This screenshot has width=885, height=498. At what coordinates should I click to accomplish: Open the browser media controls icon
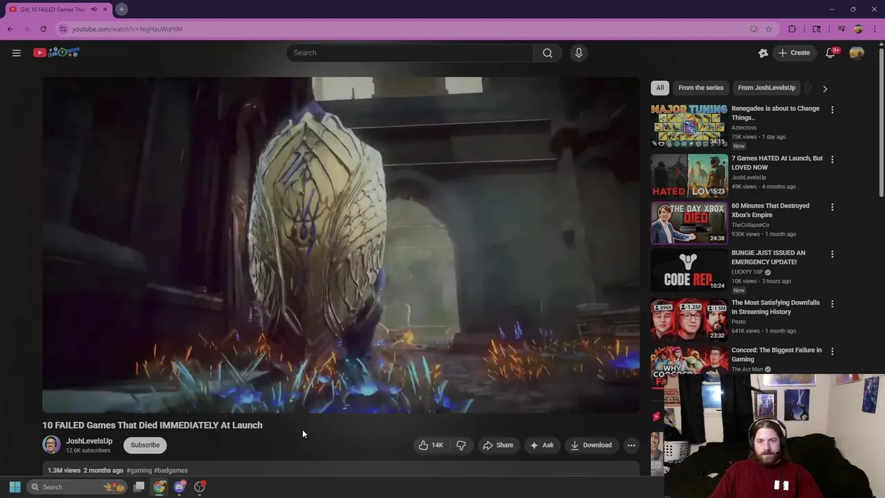point(841,29)
